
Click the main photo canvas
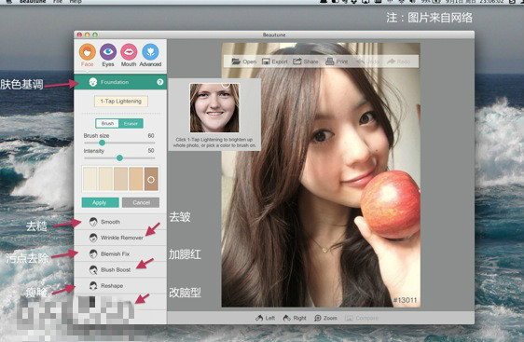[x=321, y=174]
